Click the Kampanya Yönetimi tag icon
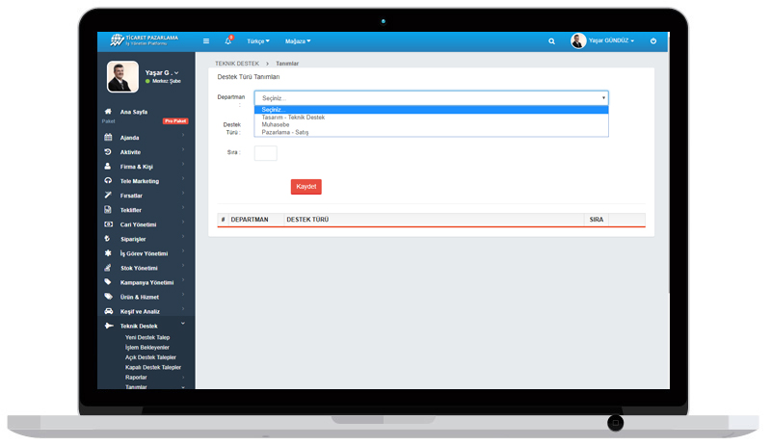 (108, 282)
